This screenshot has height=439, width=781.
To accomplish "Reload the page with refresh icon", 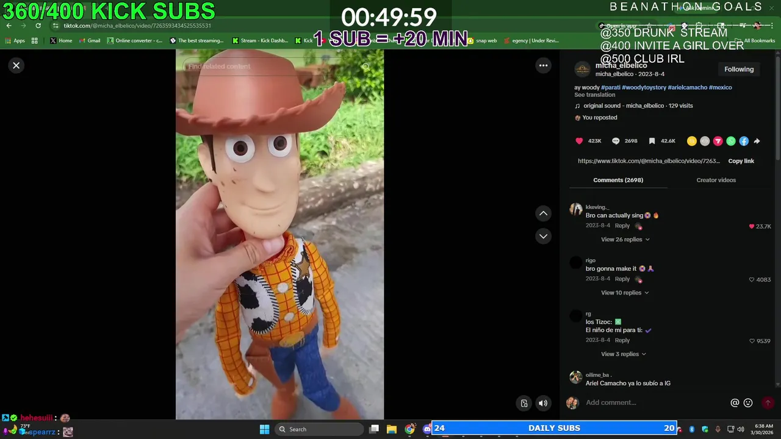I will pyautogui.click(x=38, y=26).
